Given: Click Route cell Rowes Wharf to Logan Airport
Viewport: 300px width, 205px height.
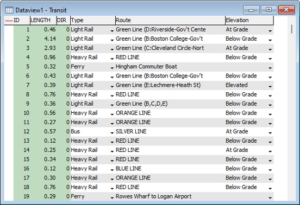Looking at the screenshot, I should click(x=170, y=196).
